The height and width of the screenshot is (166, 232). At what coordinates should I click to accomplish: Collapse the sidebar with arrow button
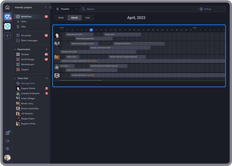[50, 7]
